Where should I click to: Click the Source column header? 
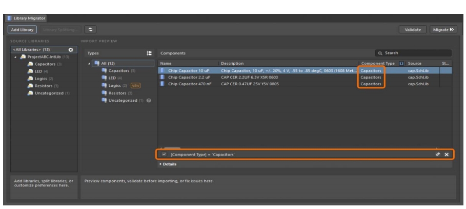[x=415, y=63]
